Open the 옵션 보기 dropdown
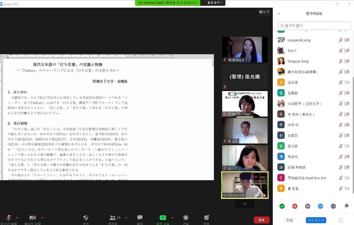The image size is (354, 225). (x=215, y=3)
